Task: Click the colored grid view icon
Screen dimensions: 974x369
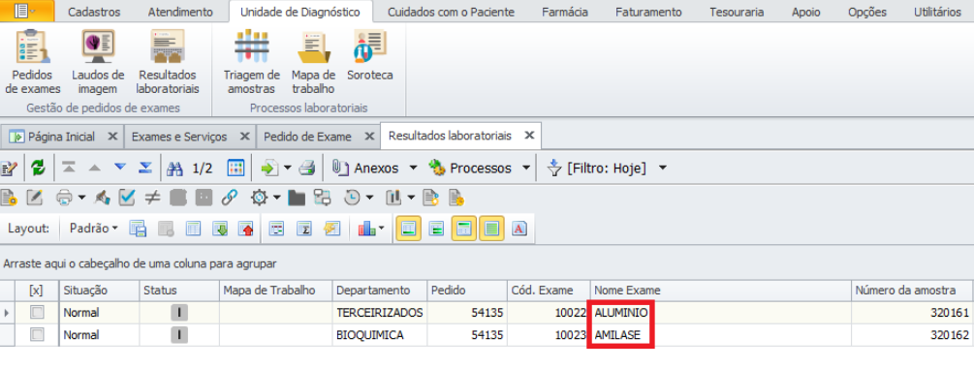Action: coord(236,168)
